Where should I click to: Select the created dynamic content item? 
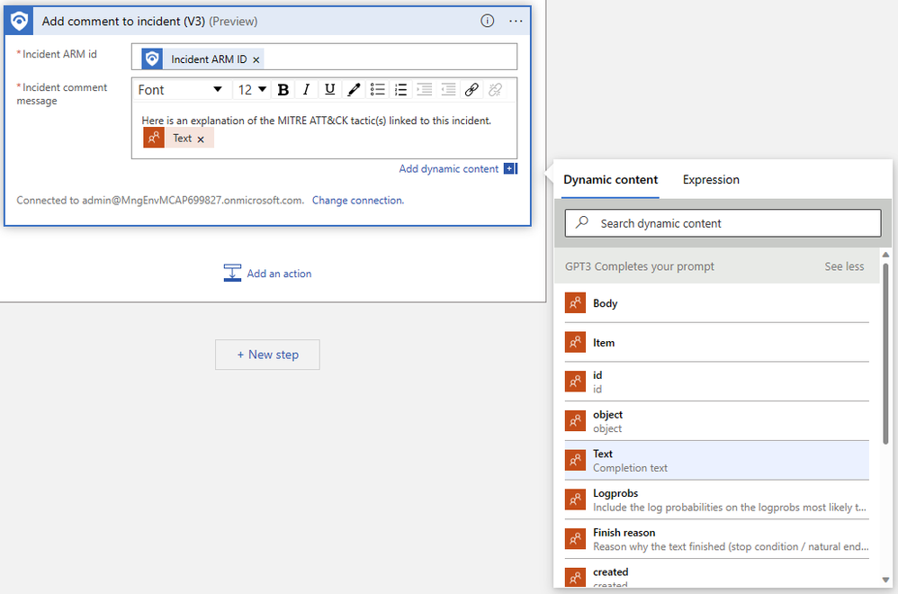pyautogui.click(x=716, y=574)
